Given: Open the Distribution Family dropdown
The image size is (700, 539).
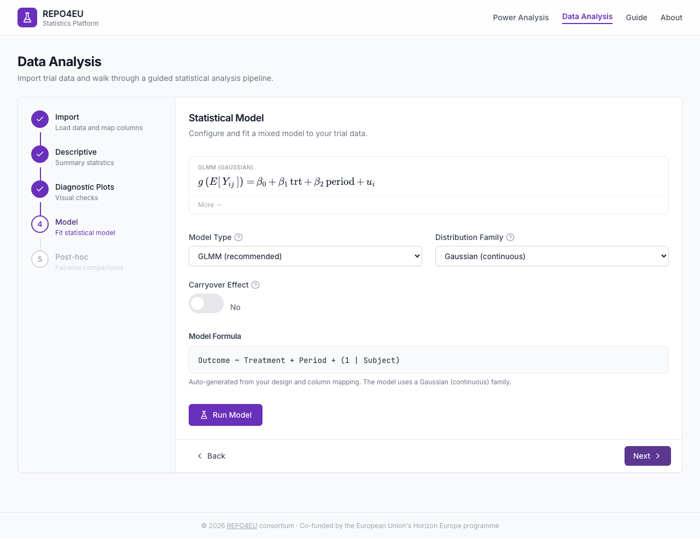Looking at the screenshot, I should tap(552, 256).
